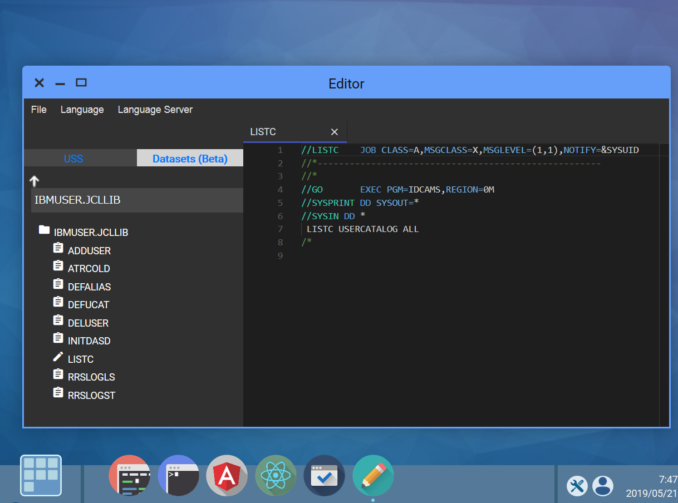Click the //SYSPRINT DD SYSOUT=* line
The image size is (678, 503).
360,203
